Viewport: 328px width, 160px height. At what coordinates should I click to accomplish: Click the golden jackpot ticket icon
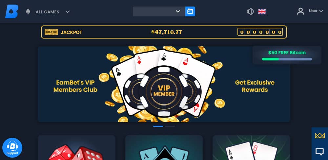click(x=51, y=32)
